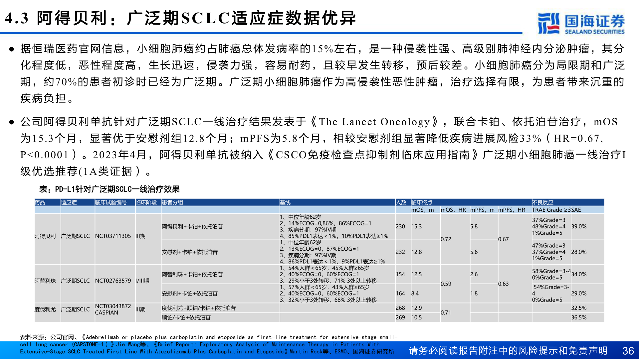The width and height of the screenshot is (639, 359).
Task: Click the patient count '269'
Action: pyautogui.click(x=400, y=318)
